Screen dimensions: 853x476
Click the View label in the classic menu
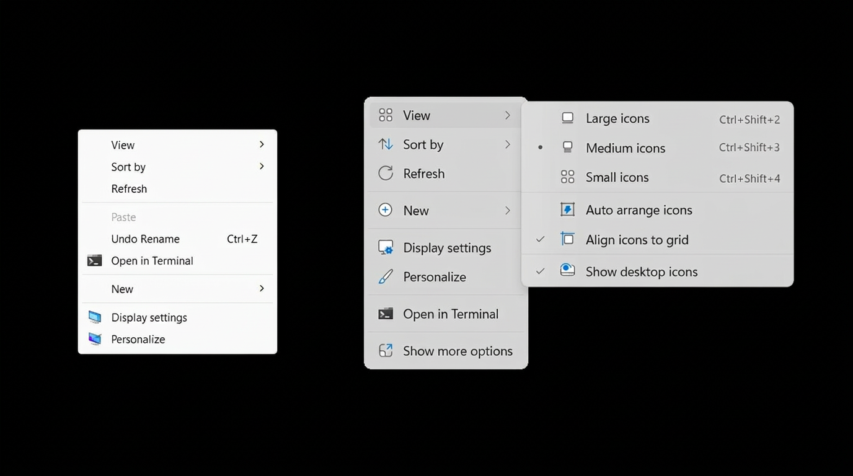123,145
